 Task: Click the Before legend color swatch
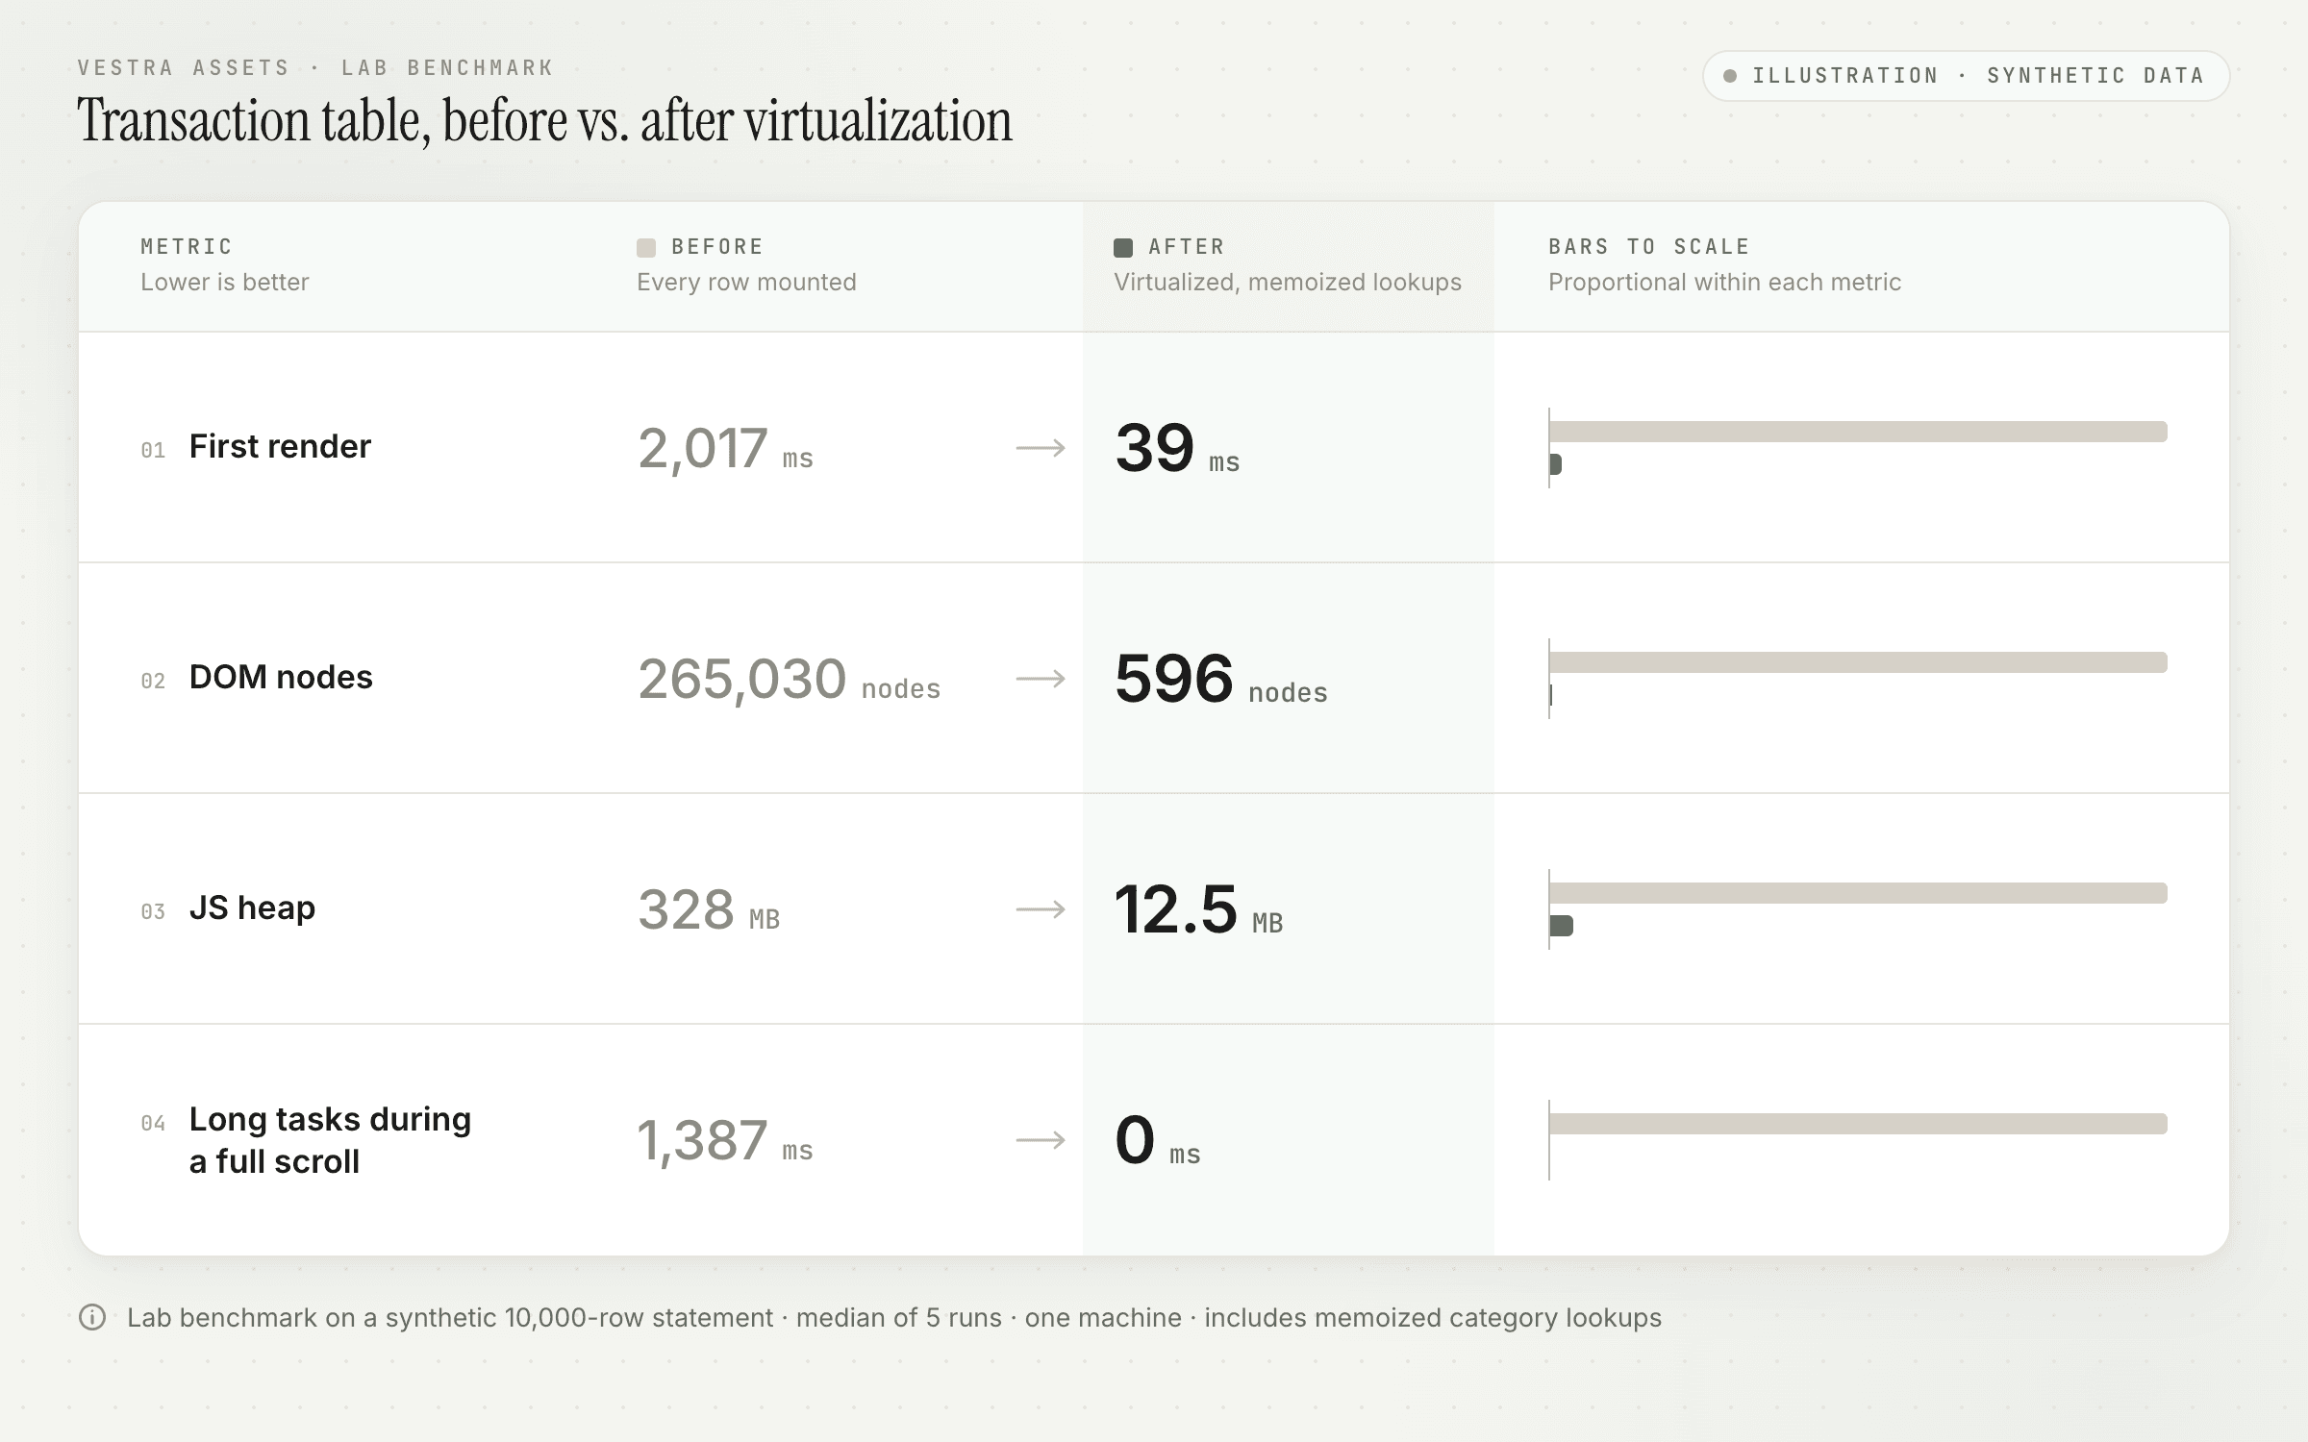646,248
